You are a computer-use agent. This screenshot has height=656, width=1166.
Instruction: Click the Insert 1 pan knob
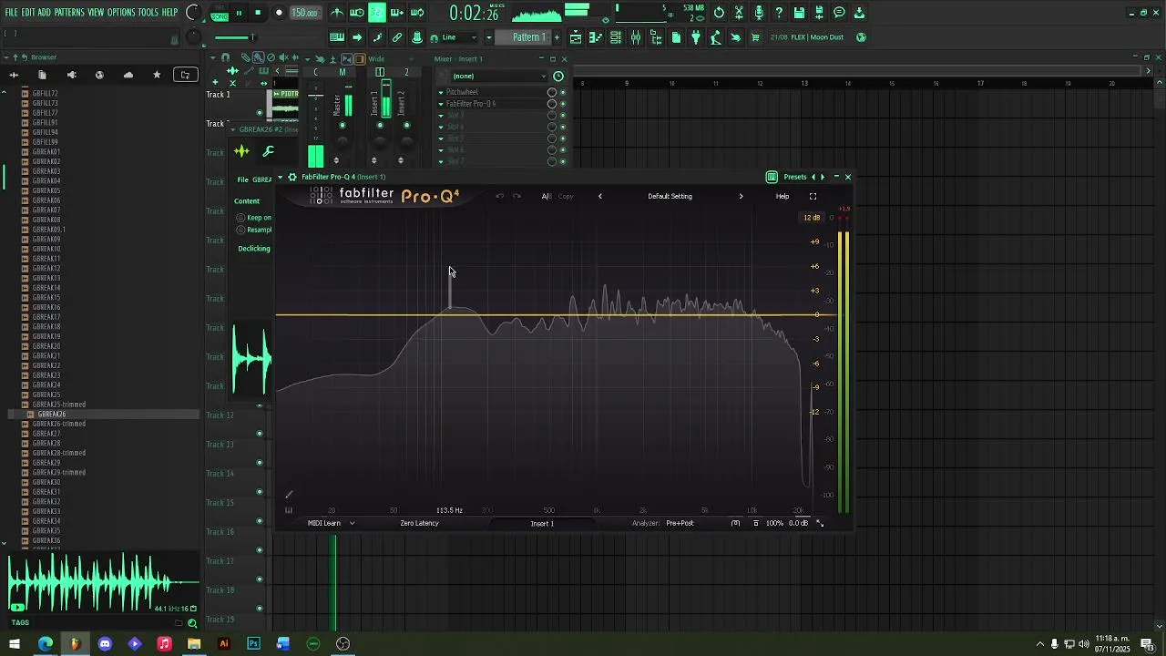[x=380, y=142]
